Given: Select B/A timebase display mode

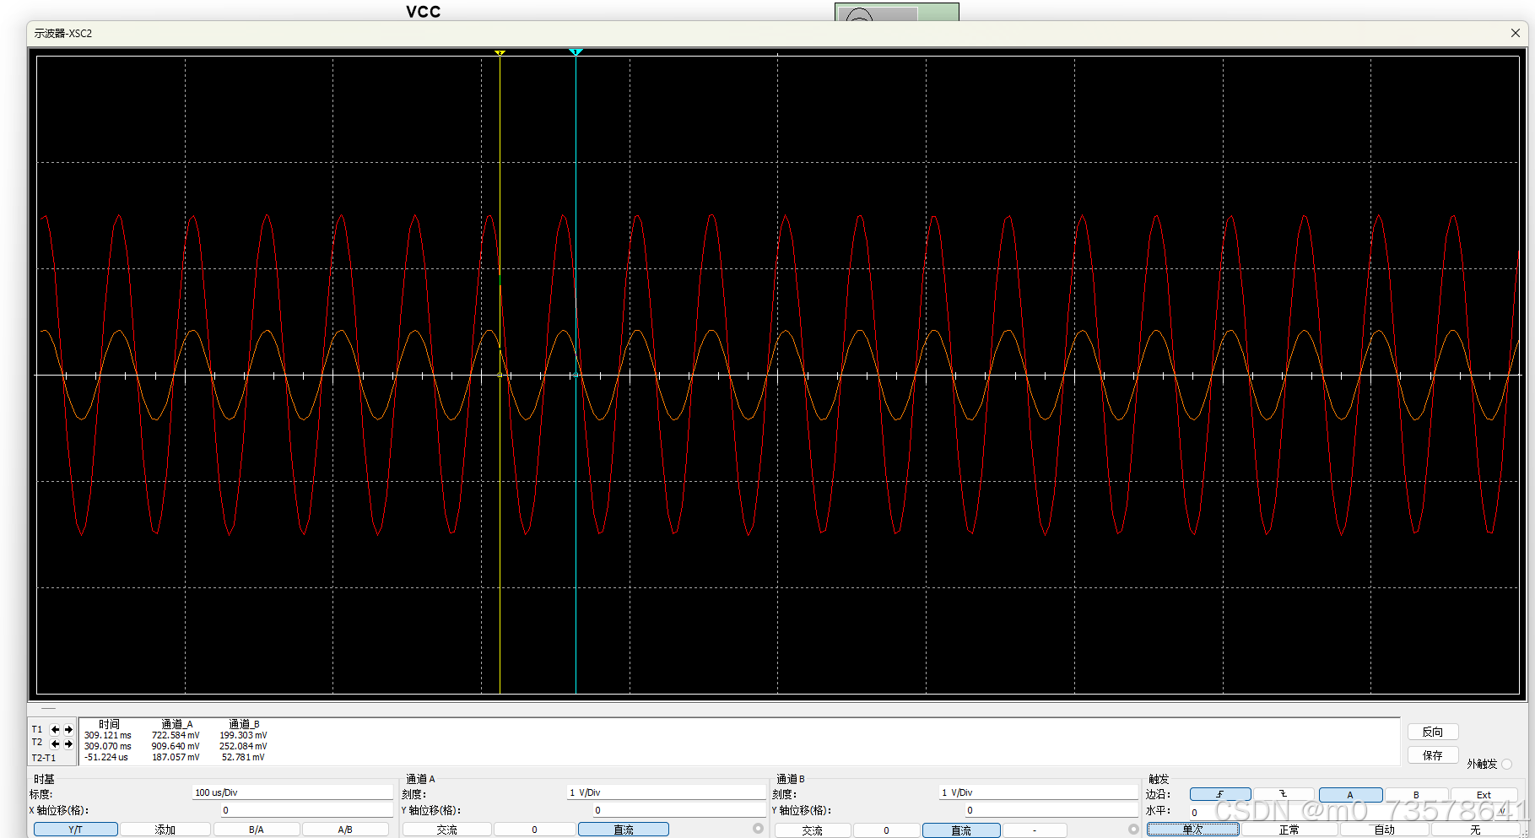Looking at the screenshot, I should [257, 830].
